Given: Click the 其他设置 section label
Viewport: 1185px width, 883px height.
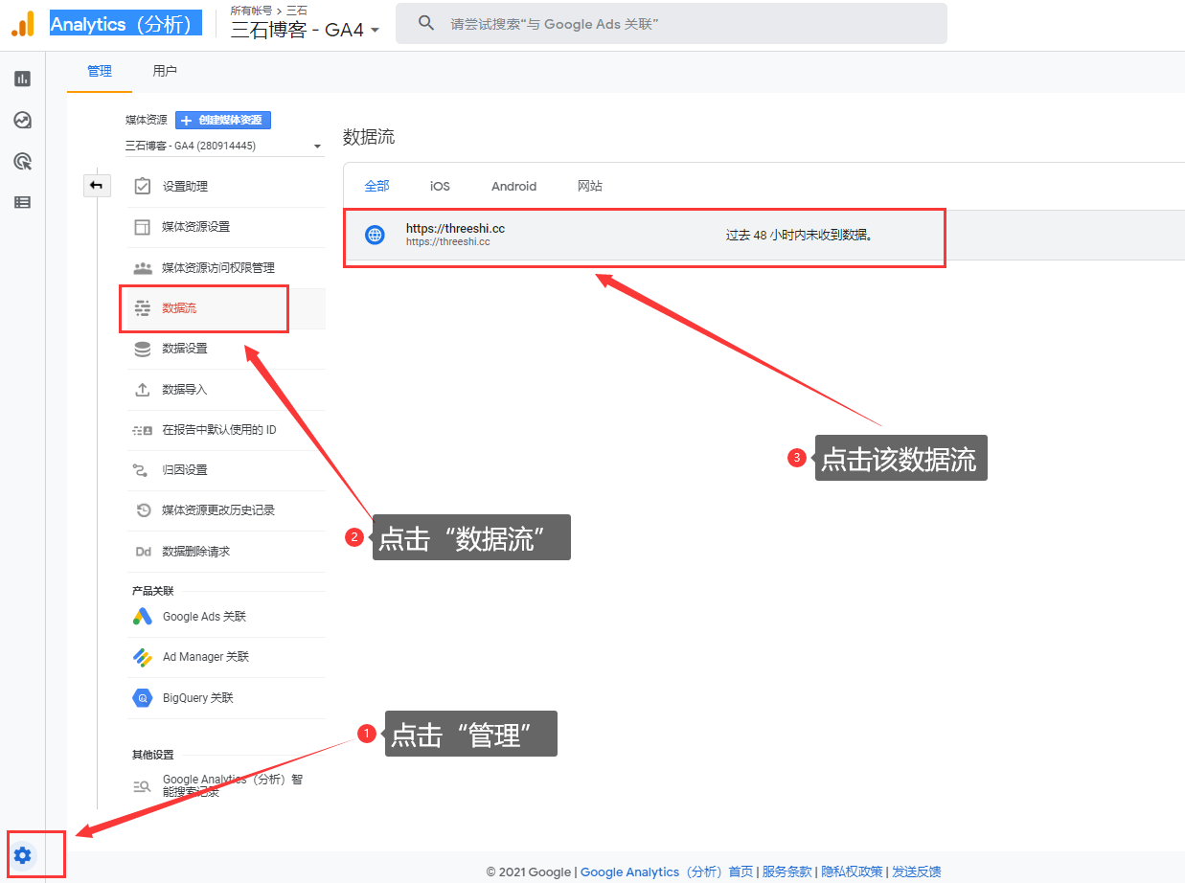Looking at the screenshot, I should click(153, 755).
